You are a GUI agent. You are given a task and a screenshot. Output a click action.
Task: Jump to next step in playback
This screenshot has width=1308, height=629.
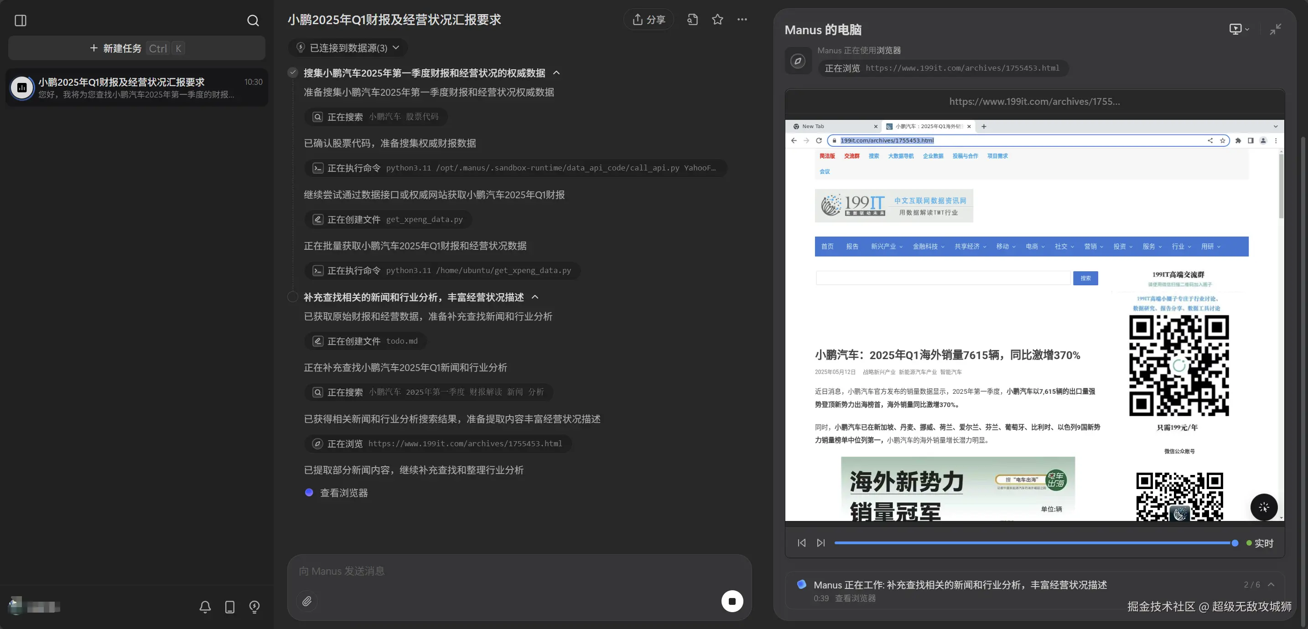821,543
